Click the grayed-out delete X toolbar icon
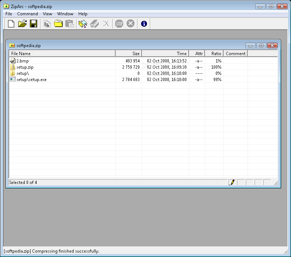Screen dimensions: 291x257 coord(106,24)
